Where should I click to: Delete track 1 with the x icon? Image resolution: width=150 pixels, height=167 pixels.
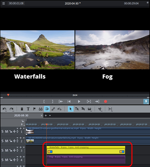[24, 129]
